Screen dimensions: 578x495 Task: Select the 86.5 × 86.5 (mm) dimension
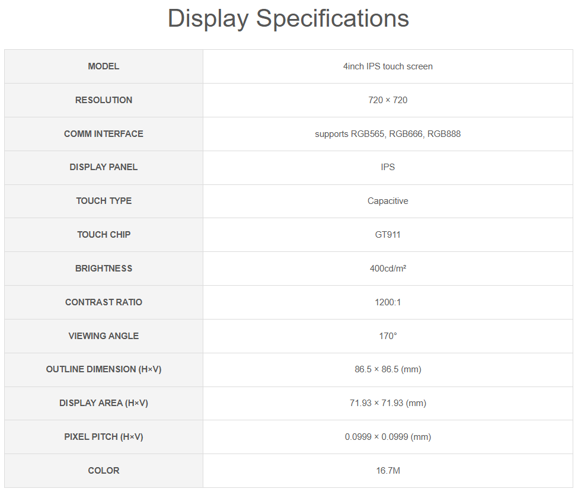pos(388,369)
